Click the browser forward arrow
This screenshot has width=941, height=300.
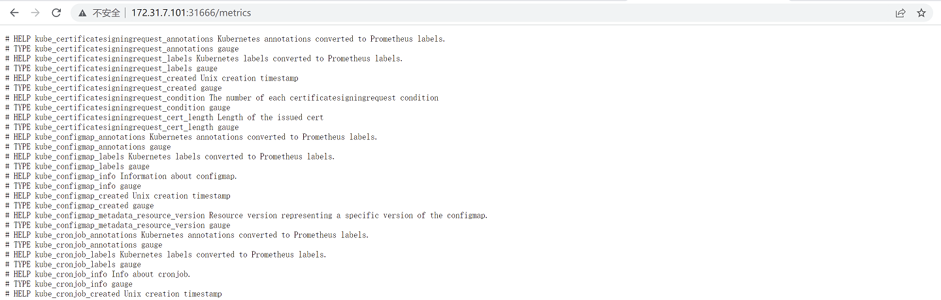[x=35, y=12]
